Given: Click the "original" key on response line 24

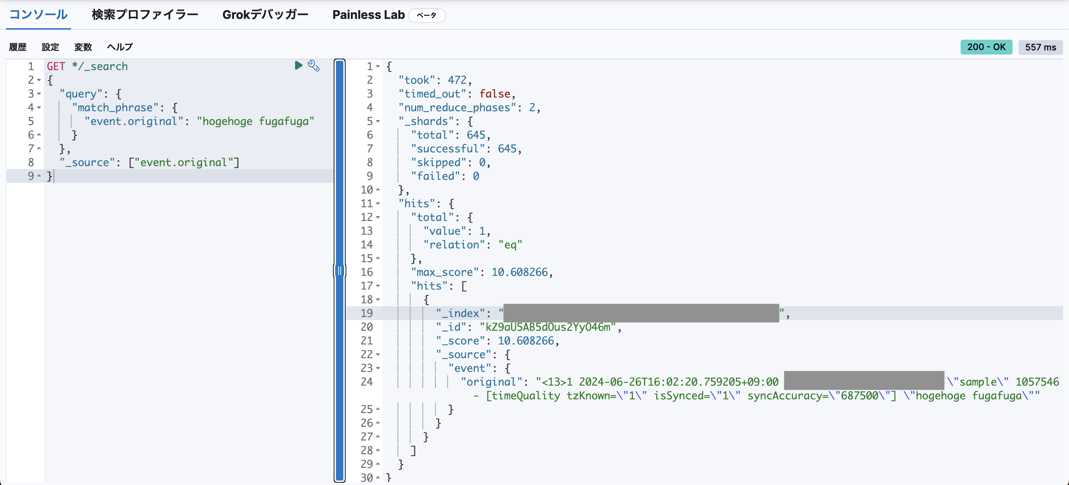Looking at the screenshot, I should tap(491, 382).
